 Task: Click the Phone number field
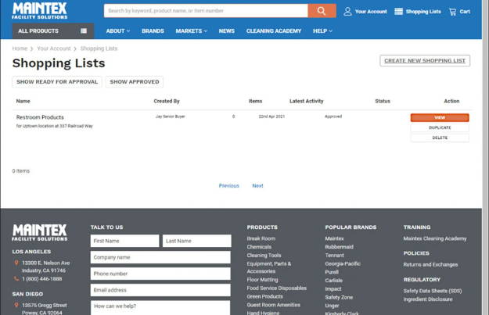coord(160,274)
